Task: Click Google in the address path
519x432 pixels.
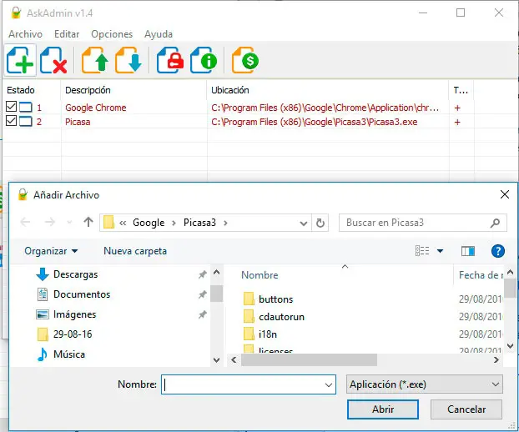Action: coord(149,223)
